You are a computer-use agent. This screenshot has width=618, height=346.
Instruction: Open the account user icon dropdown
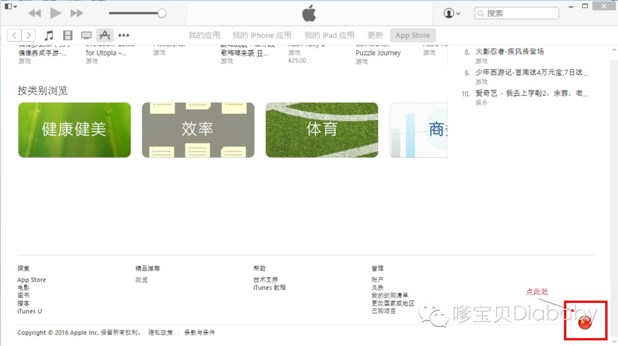(452, 13)
